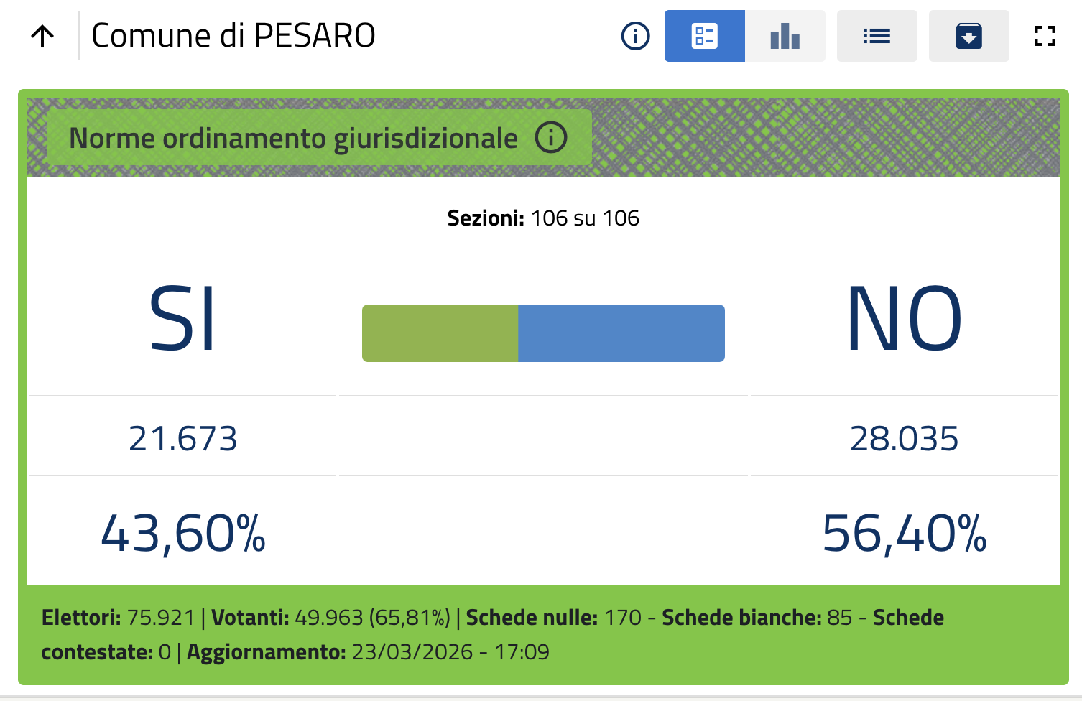The image size is (1082, 701).
Task: Click the blue NO portion of the bar
Action: (621, 333)
